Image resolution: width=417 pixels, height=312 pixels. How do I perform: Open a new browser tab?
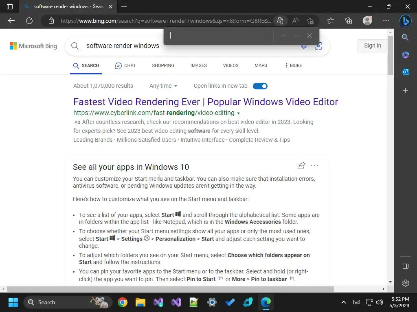click(124, 6)
